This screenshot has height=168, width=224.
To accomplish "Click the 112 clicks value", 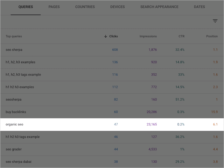I will (115, 87).
